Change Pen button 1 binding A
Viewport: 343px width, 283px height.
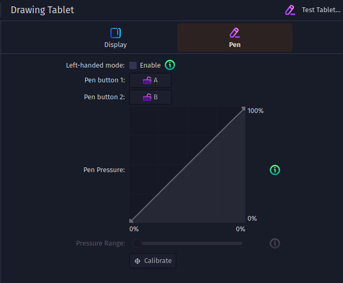point(150,80)
